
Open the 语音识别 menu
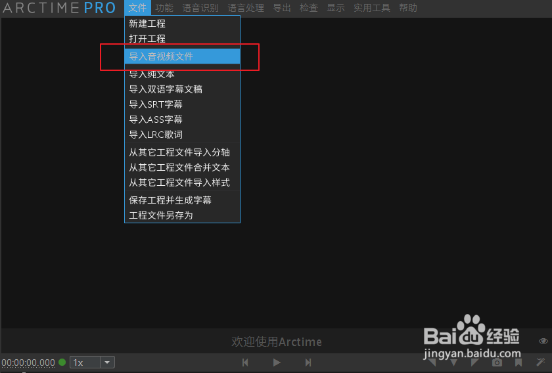pos(200,8)
